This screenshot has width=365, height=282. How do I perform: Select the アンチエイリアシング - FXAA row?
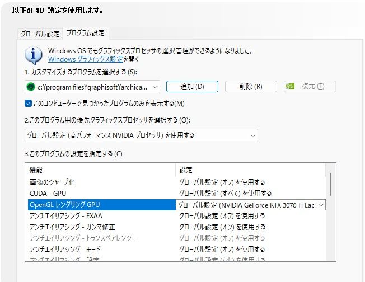(177, 216)
